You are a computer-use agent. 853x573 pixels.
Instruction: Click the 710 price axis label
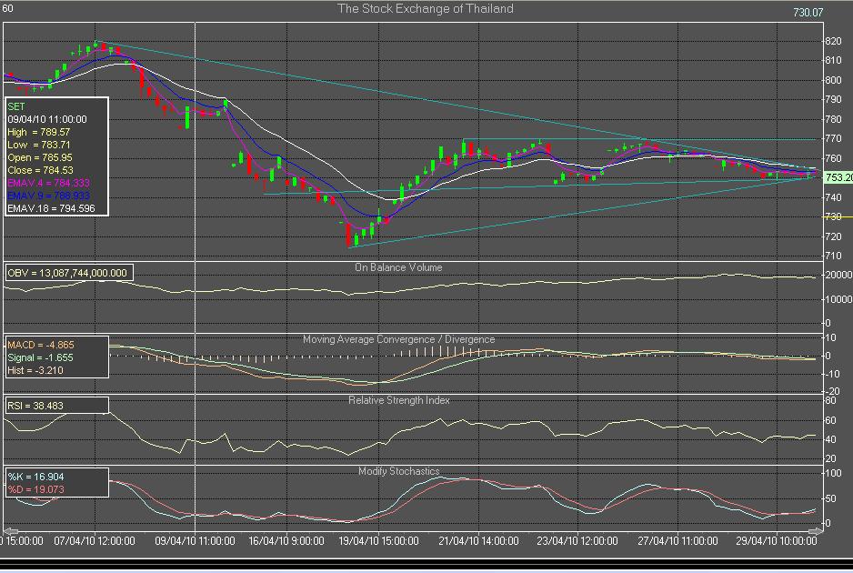833,256
